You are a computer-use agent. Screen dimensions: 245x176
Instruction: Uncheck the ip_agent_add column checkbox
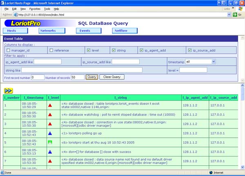pyautogui.click(x=141, y=50)
